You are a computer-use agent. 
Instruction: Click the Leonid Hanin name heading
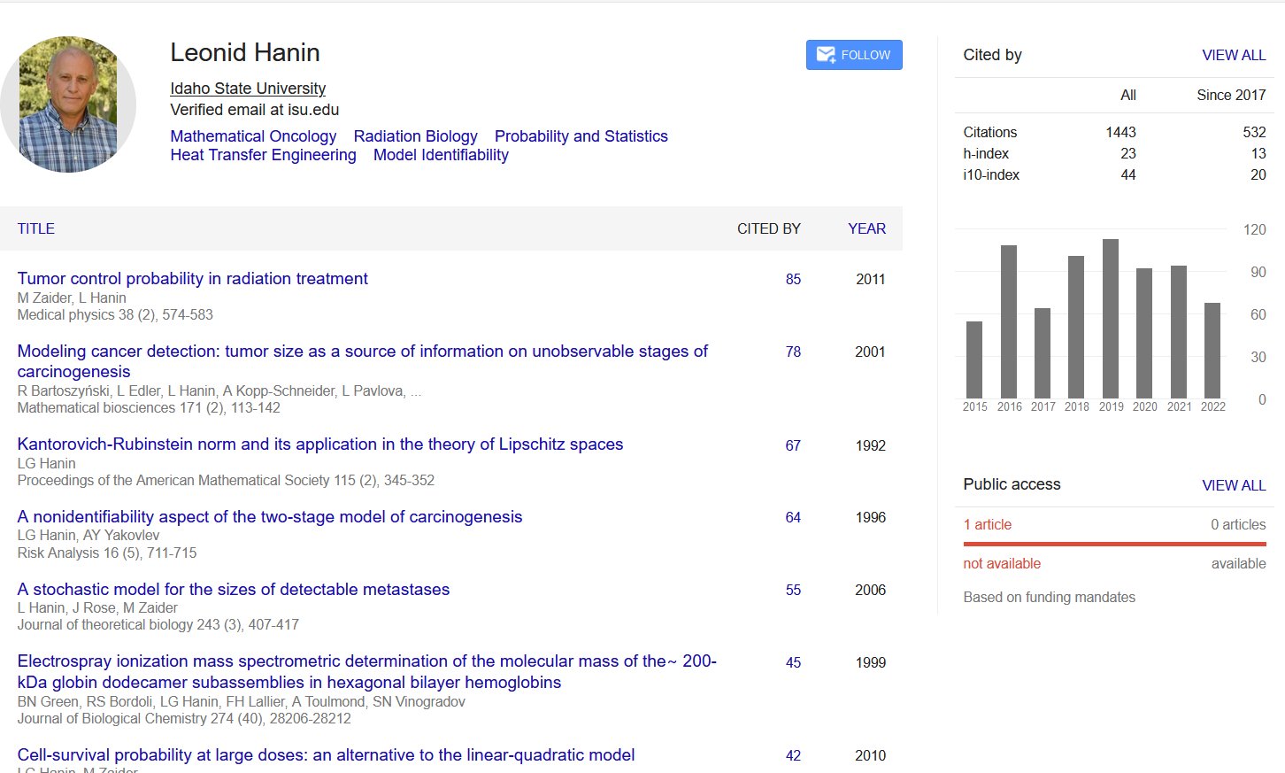pyautogui.click(x=245, y=52)
